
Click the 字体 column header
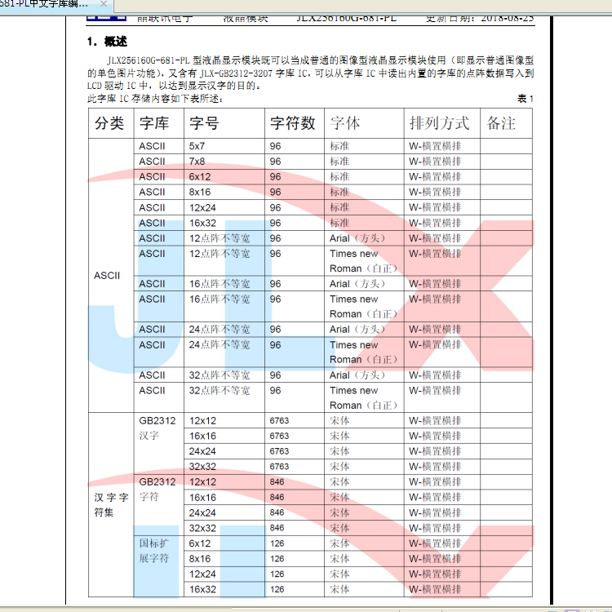click(345, 123)
